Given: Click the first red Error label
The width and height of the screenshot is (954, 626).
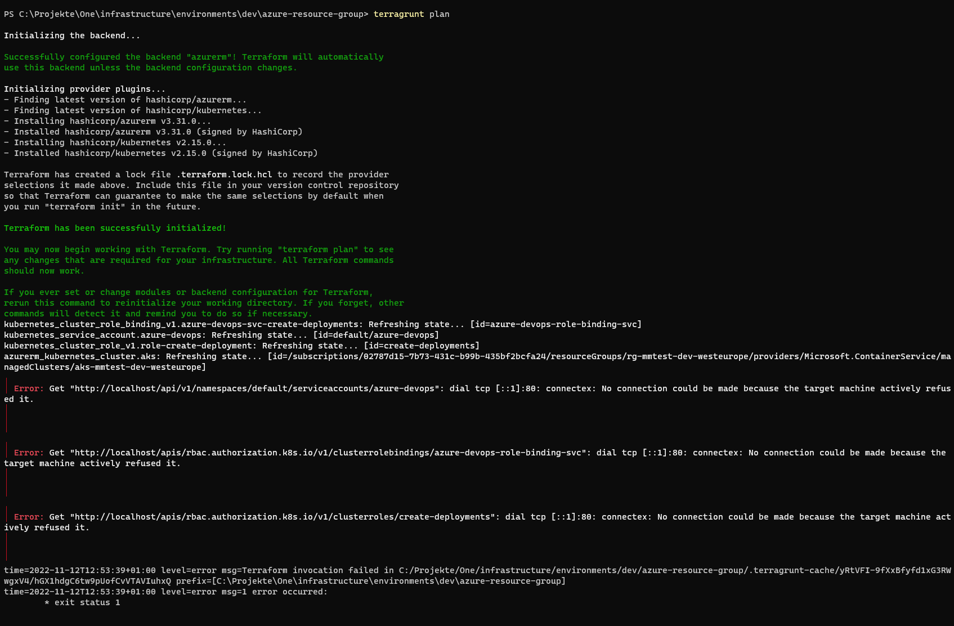Looking at the screenshot, I should (x=28, y=388).
